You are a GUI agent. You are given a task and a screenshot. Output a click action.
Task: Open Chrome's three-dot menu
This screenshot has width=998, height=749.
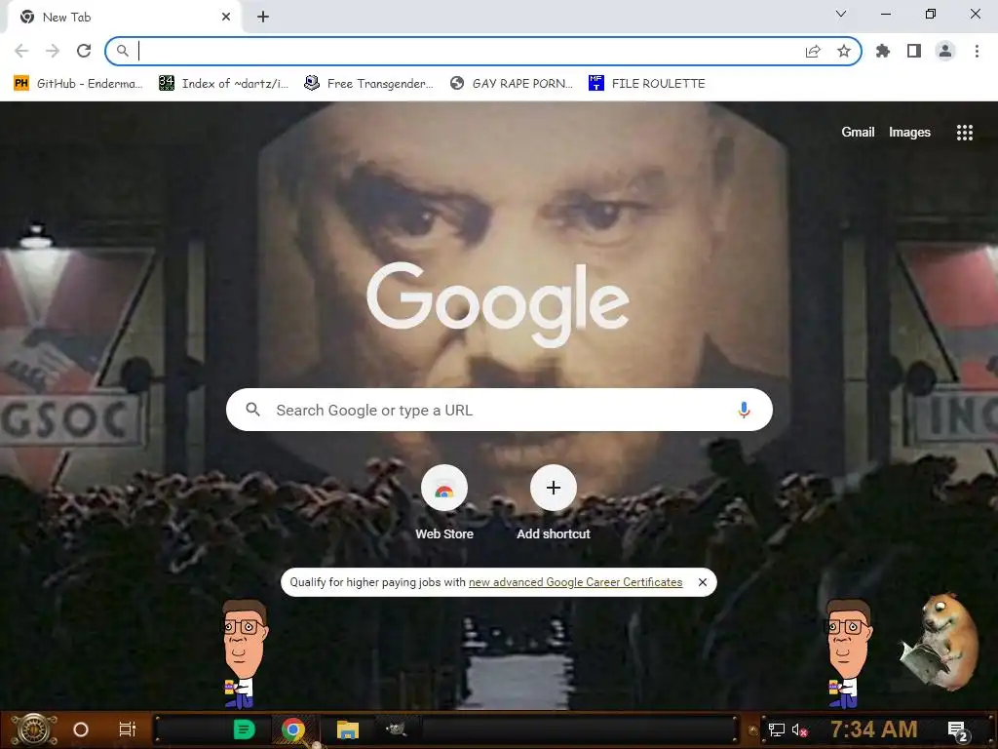(x=977, y=51)
